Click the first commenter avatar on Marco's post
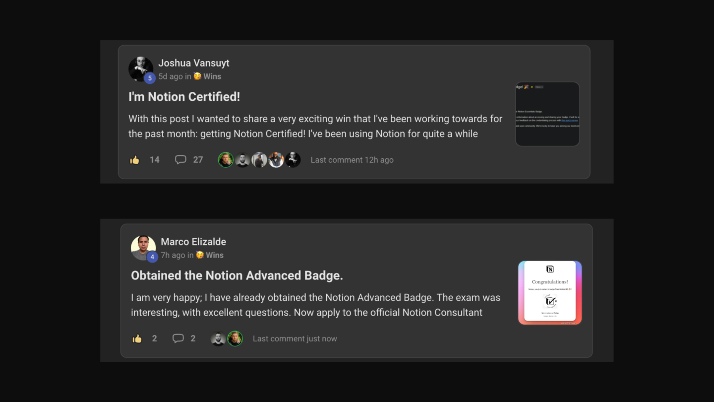The width and height of the screenshot is (714, 402). (218, 338)
